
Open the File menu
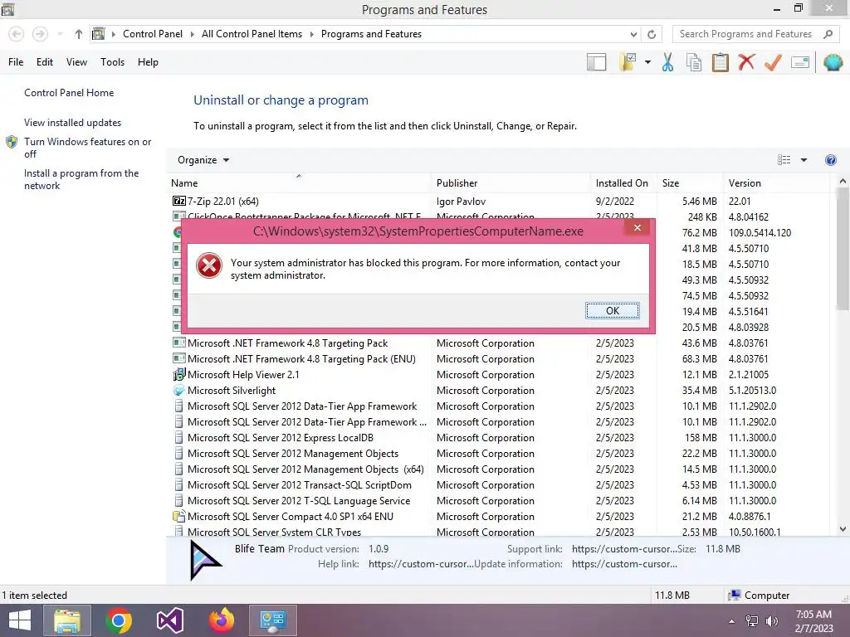tap(16, 62)
